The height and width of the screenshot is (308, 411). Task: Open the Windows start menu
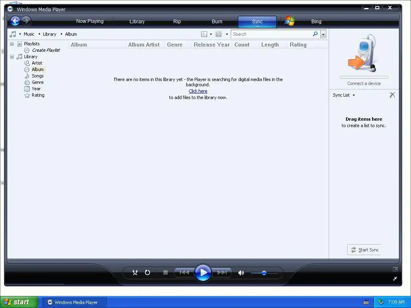[19, 302]
